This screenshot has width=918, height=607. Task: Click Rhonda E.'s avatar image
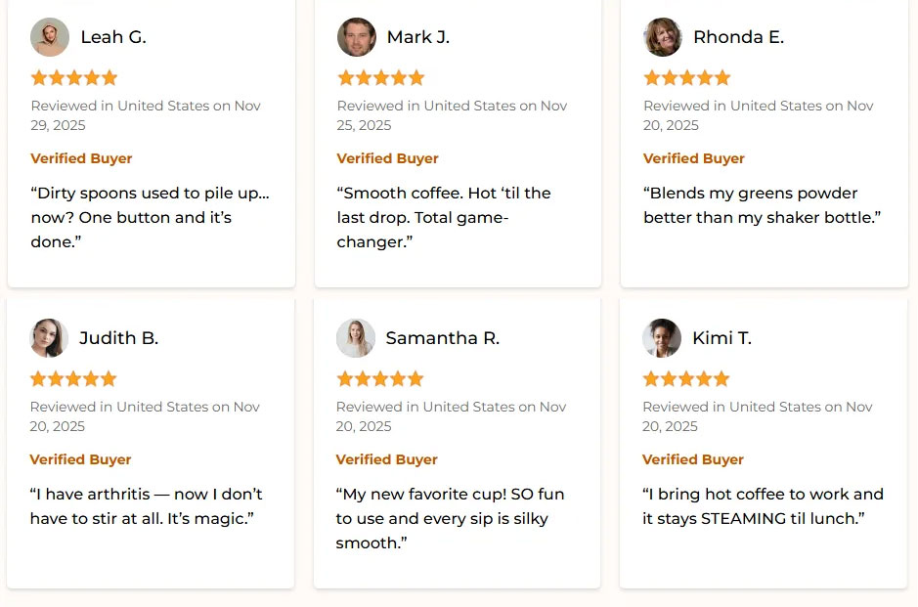663,37
